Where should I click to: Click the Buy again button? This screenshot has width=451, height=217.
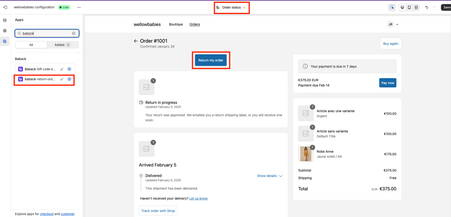391,44
